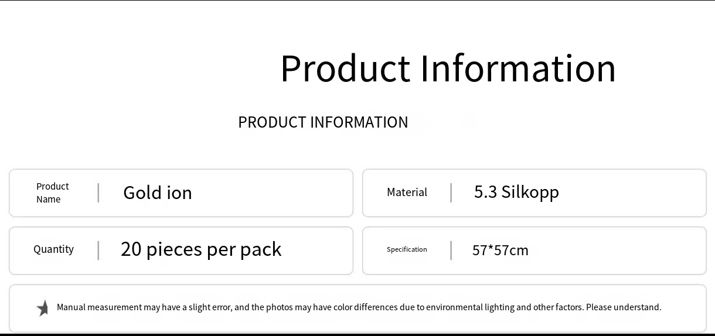The height and width of the screenshot is (336, 715).
Task: Select the 20 pieces per pack text
Action: point(201,249)
